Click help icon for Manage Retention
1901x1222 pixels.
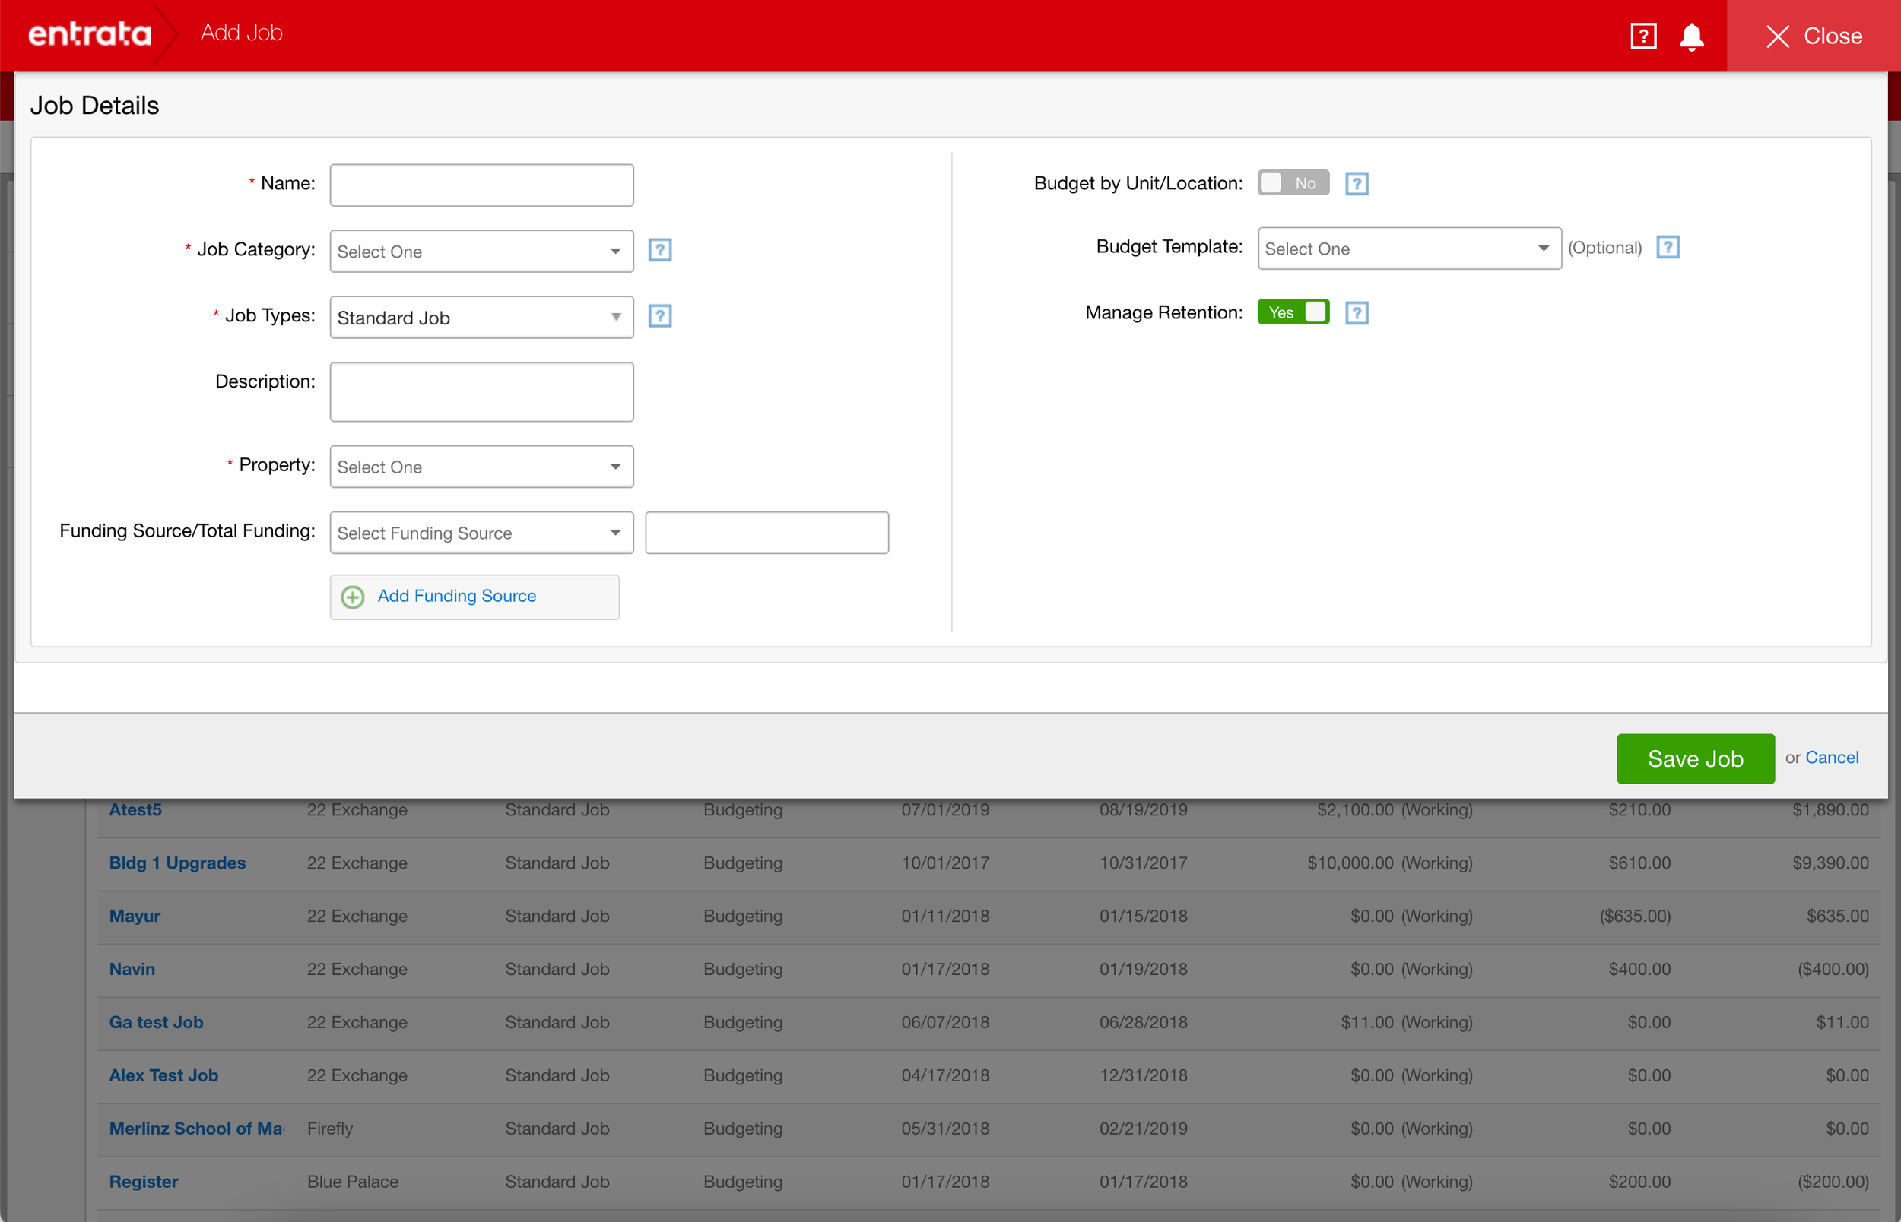coord(1356,313)
